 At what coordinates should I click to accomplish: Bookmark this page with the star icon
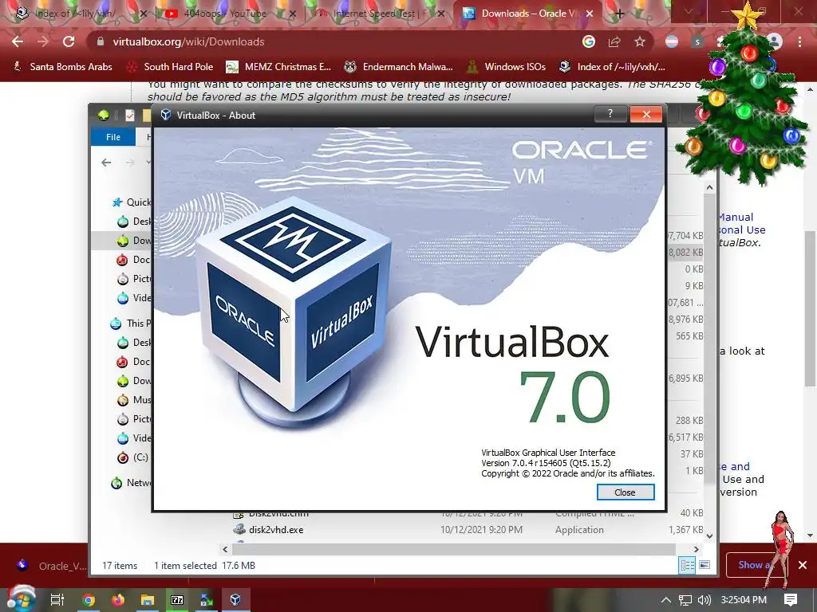click(x=640, y=41)
